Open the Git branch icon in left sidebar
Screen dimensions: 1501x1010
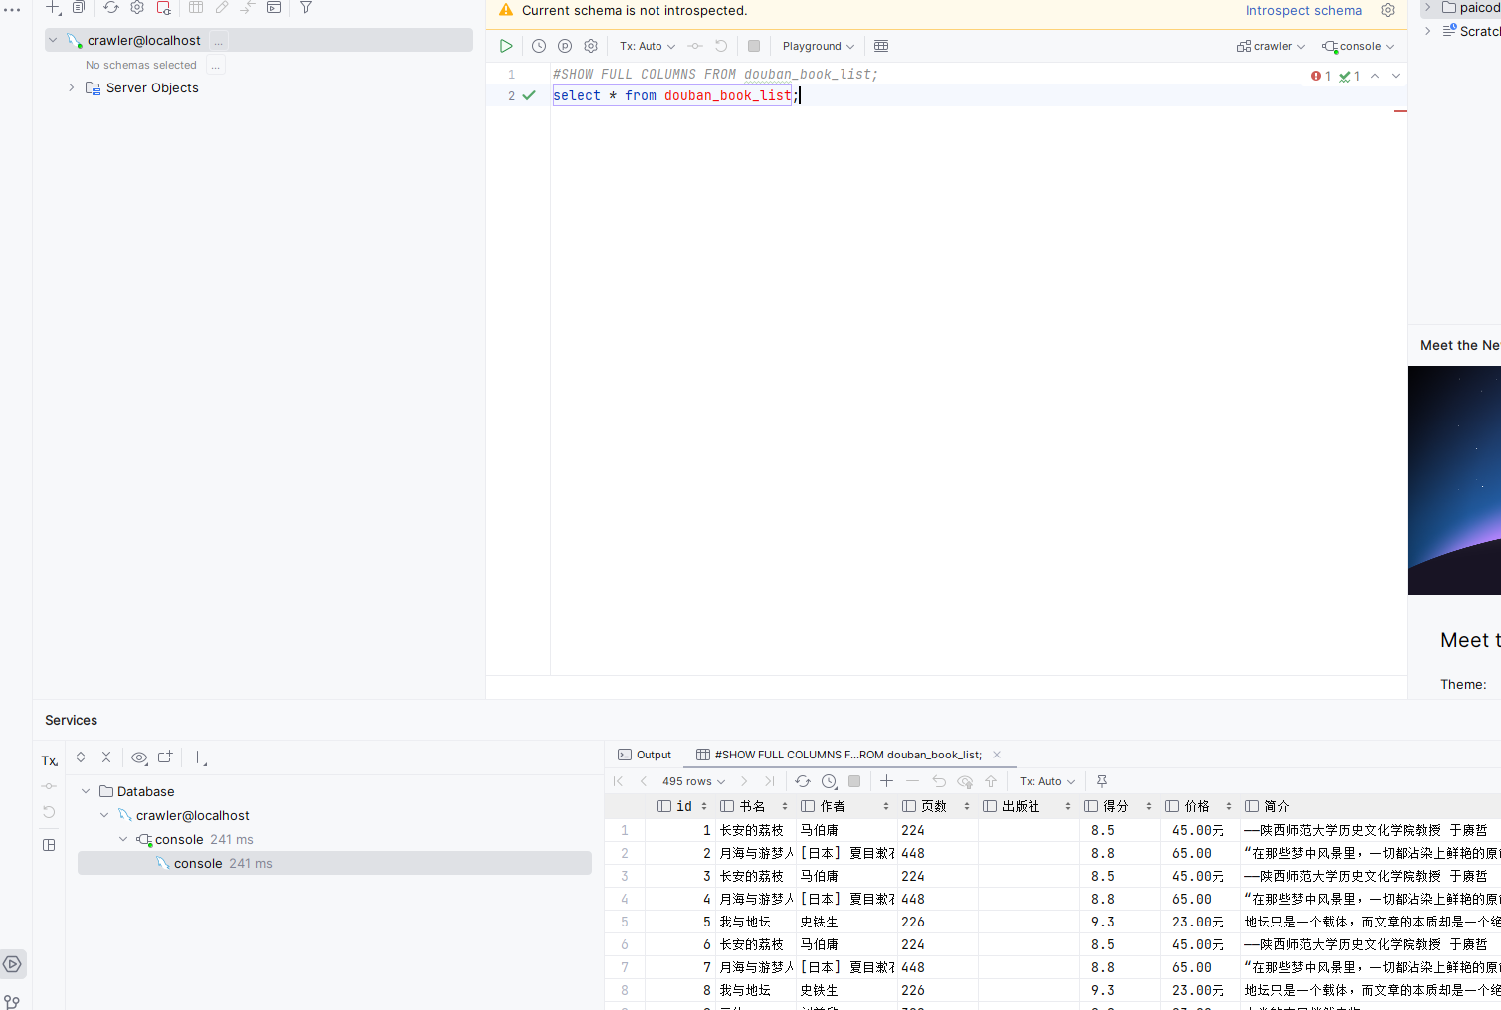(x=12, y=1001)
